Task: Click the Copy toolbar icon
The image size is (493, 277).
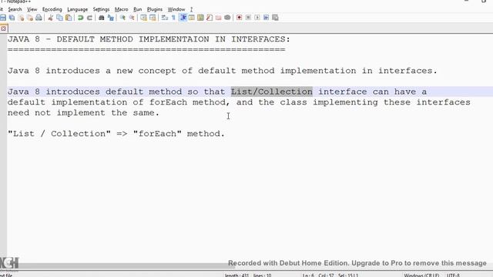Action: click(x=59, y=18)
